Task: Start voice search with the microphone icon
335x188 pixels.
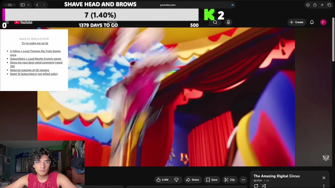Action: point(228,22)
